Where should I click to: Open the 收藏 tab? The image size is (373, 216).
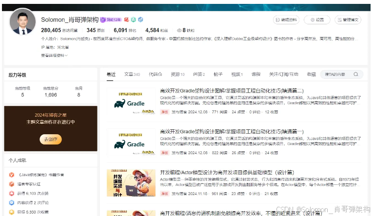(312, 74)
